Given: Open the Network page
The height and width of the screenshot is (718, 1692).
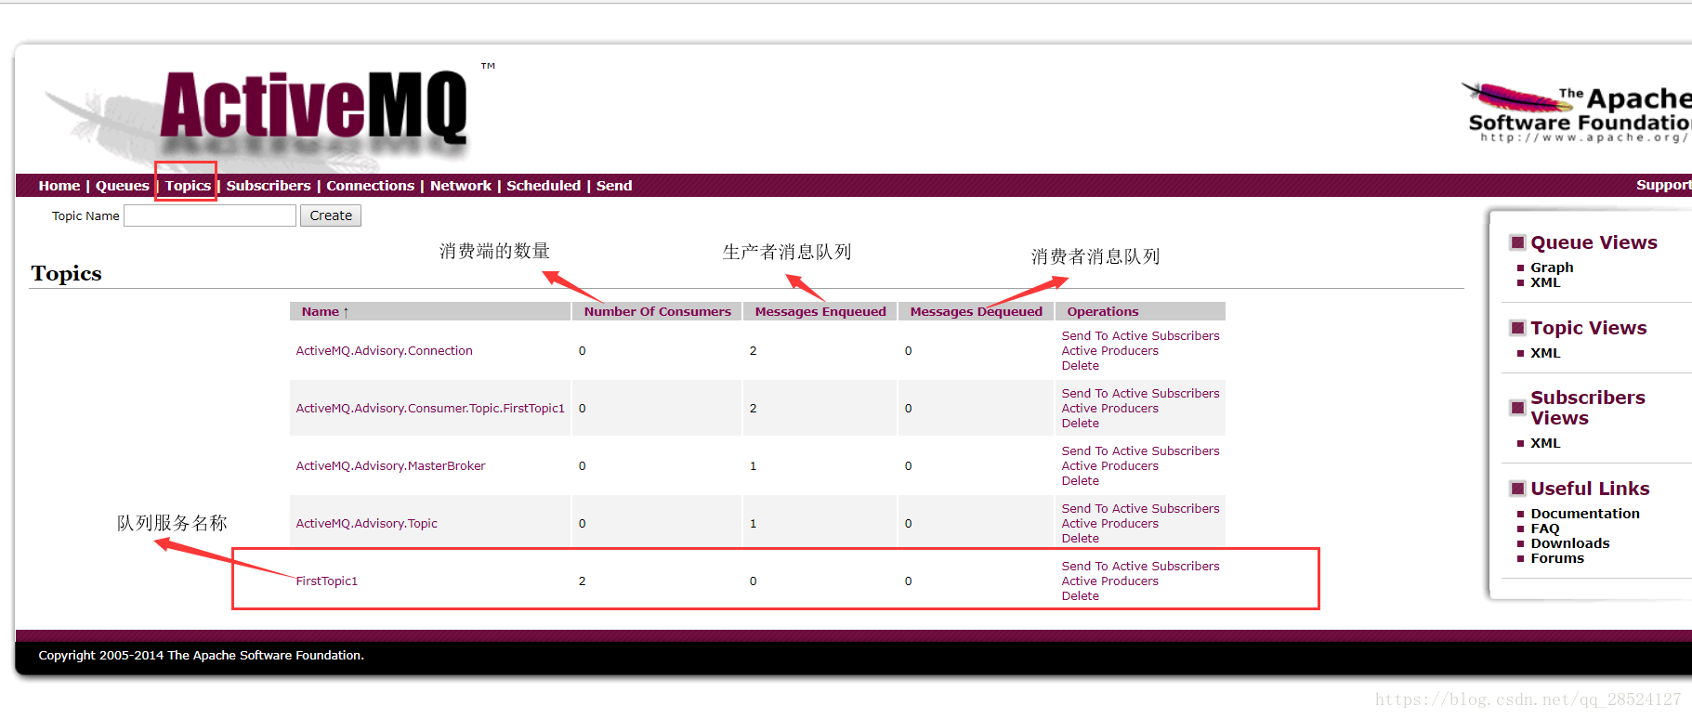Looking at the screenshot, I should point(461,186).
